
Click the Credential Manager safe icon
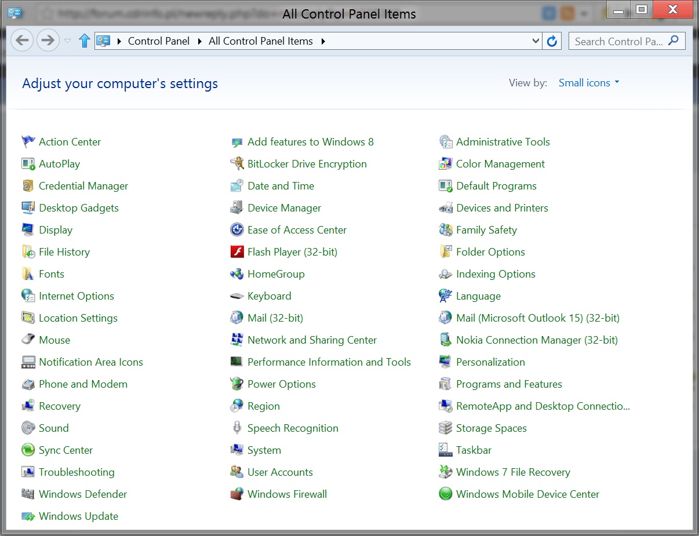pyautogui.click(x=28, y=185)
